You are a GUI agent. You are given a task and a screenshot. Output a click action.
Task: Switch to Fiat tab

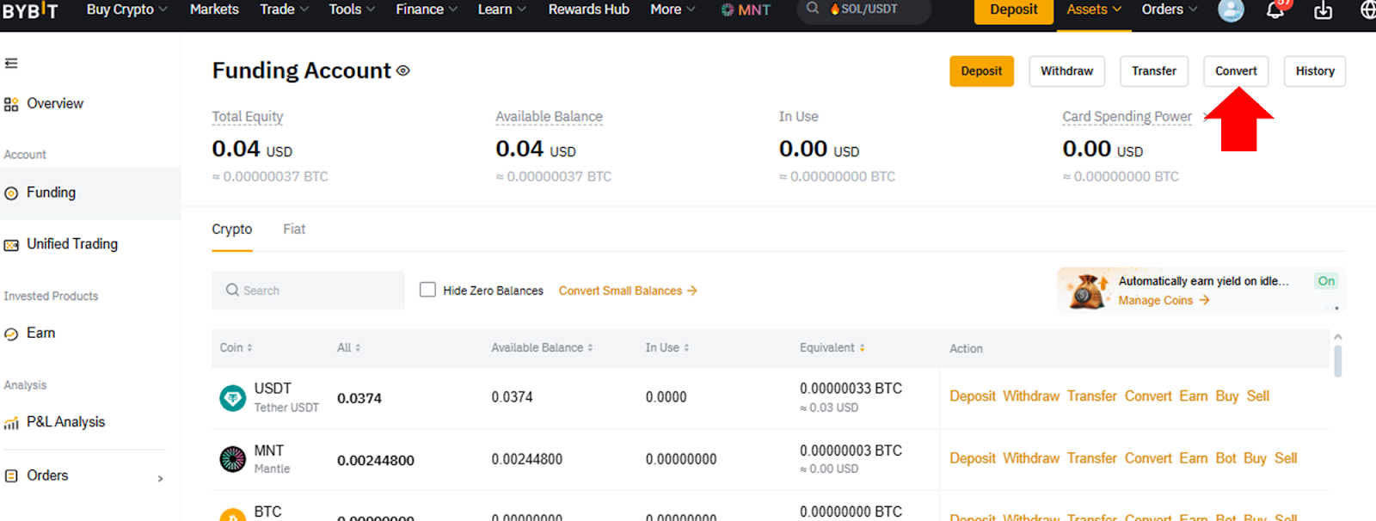click(294, 230)
